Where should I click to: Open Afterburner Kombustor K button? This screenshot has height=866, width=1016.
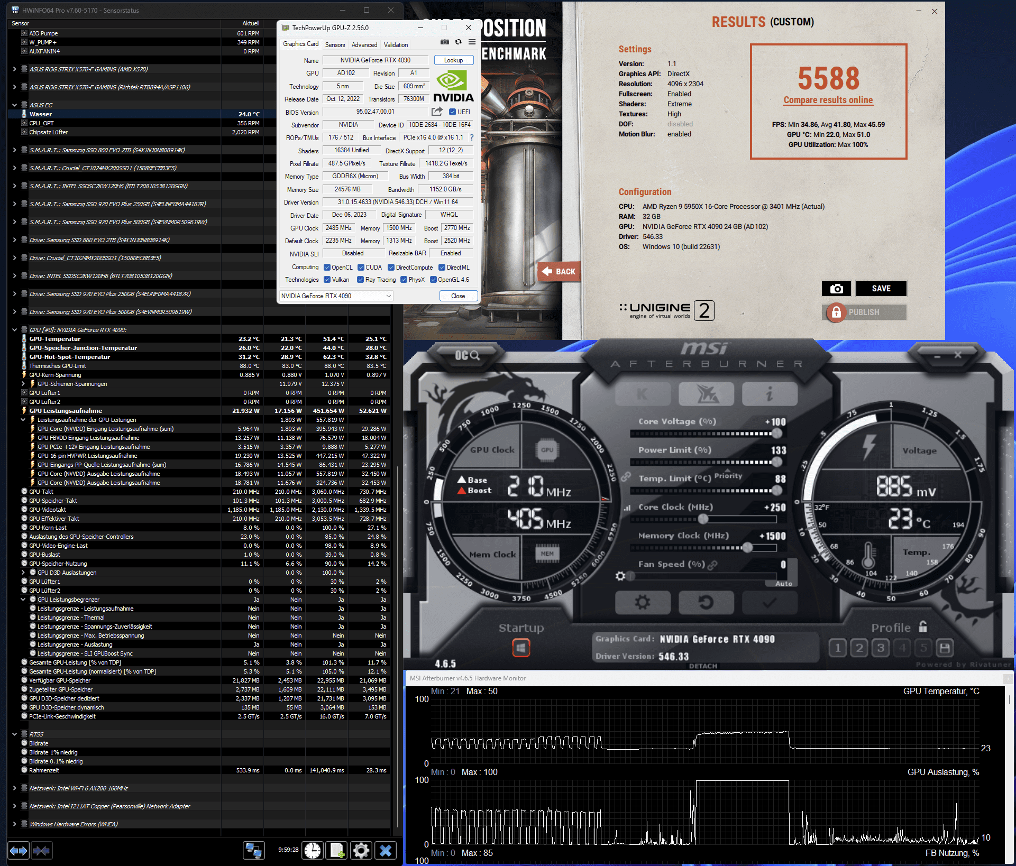coord(643,394)
